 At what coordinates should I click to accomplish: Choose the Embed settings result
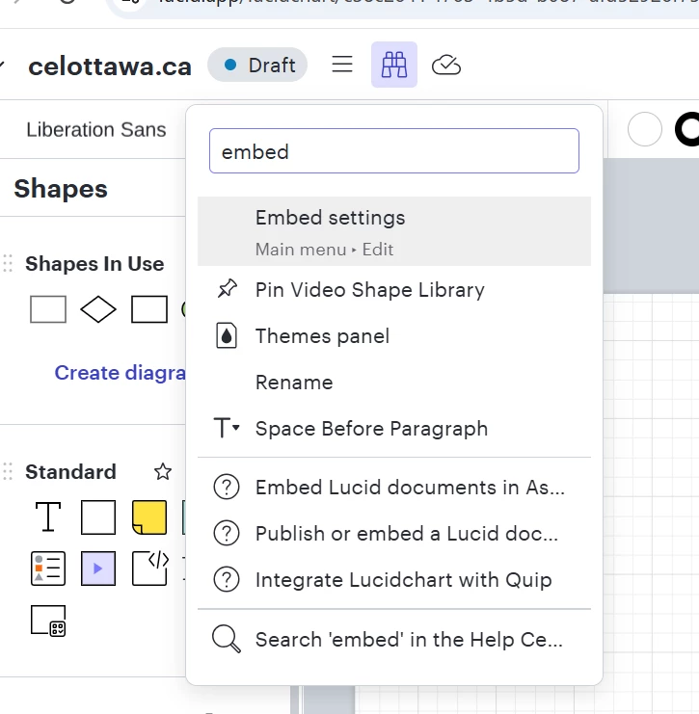[x=394, y=231]
